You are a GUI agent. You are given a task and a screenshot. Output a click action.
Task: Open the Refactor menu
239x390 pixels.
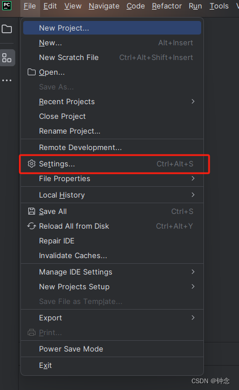(167, 6)
